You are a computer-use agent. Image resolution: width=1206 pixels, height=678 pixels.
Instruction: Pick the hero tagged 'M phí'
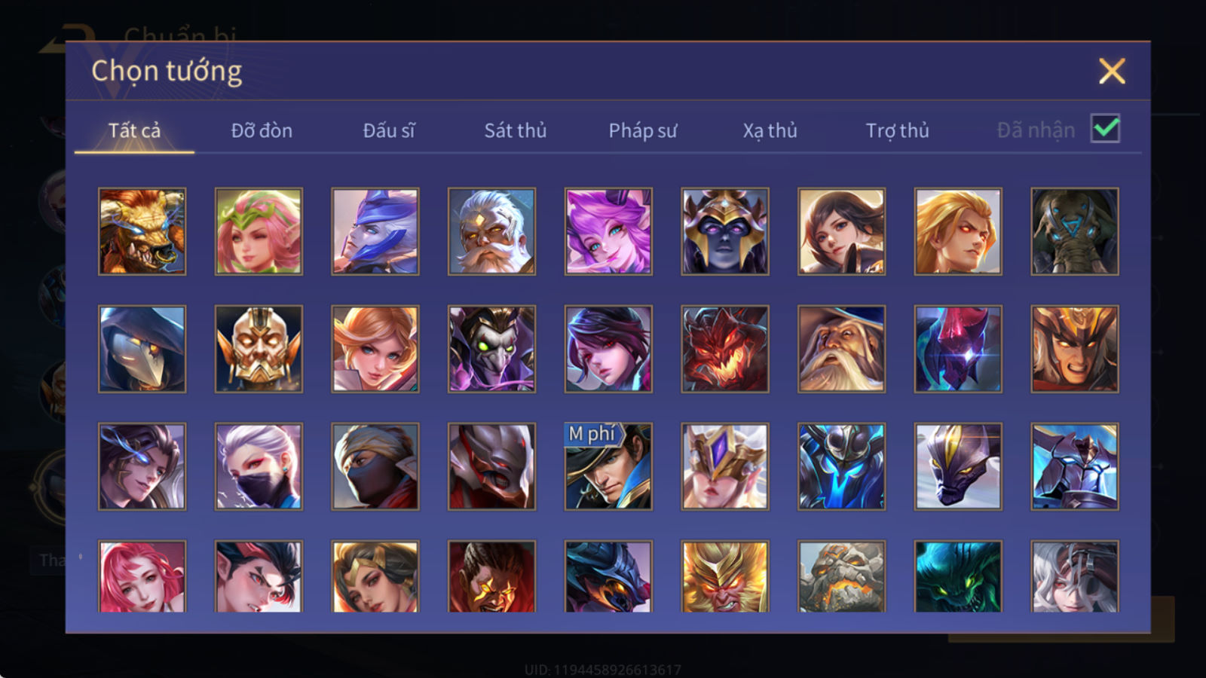pyautogui.click(x=608, y=466)
